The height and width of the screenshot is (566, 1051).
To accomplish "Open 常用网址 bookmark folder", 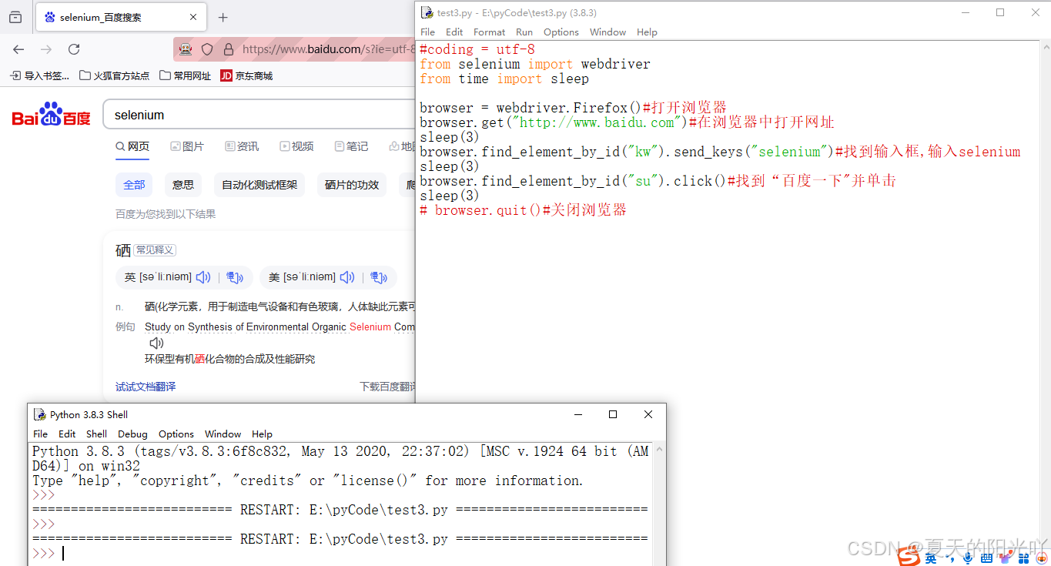I will [x=185, y=75].
